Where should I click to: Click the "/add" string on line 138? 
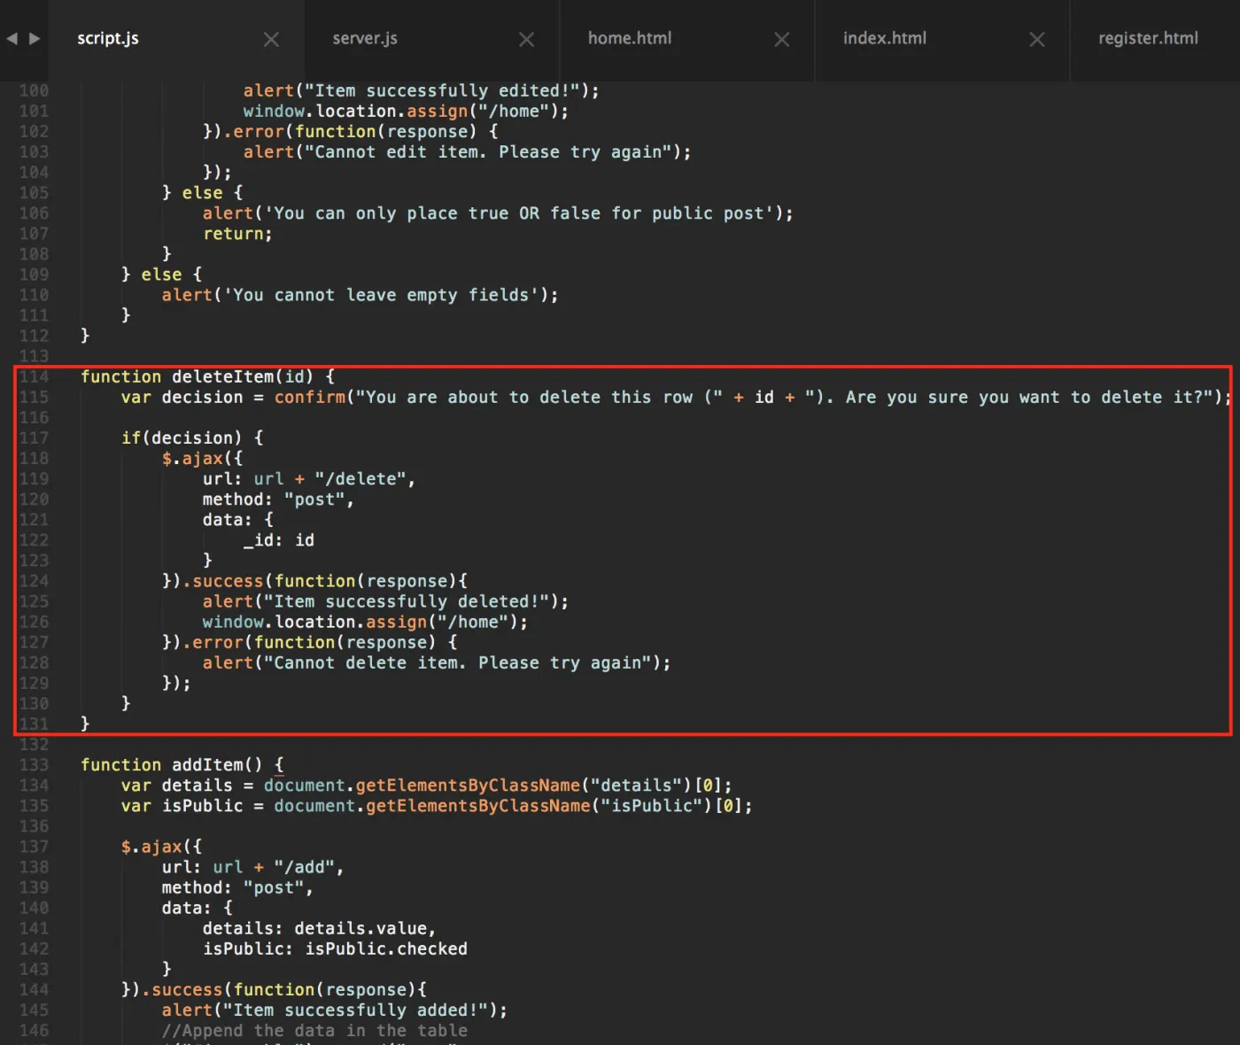pos(305,867)
